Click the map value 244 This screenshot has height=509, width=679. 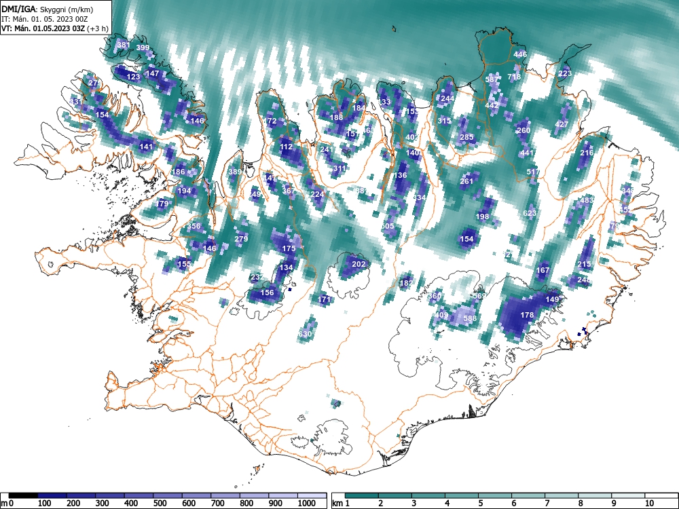pyautogui.click(x=447, y=98)
